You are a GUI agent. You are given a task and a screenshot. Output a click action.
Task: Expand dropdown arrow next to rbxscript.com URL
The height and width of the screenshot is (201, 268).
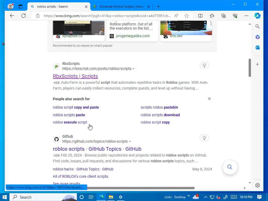[133, 69]
